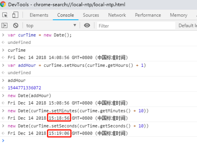Screen dimensions: 197x144
Task: Click the setMinutes console command line
Action: click(x=78, y=111)
